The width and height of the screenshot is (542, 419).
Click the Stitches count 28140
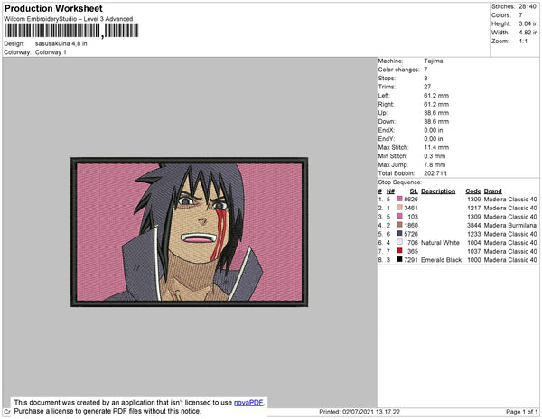click(528, 6)
